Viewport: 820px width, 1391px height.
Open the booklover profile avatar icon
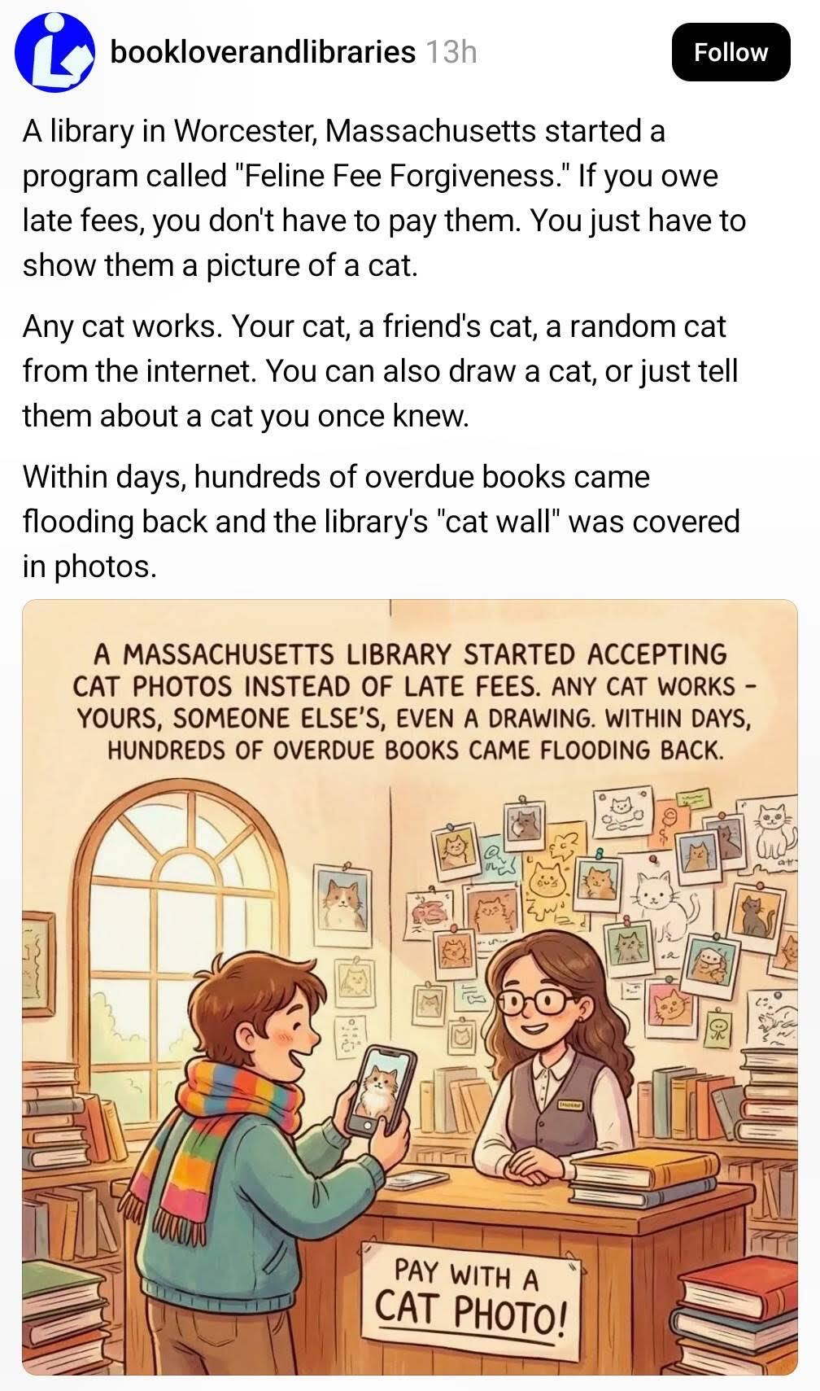55,51
